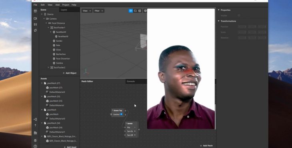Click the Turn Off input on Switch patch
Screen dimensions: 292x148
point(125,135)
